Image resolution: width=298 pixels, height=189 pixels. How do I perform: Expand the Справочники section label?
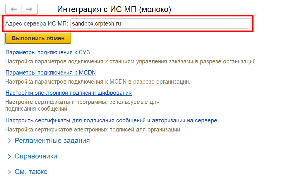point(36,156)
